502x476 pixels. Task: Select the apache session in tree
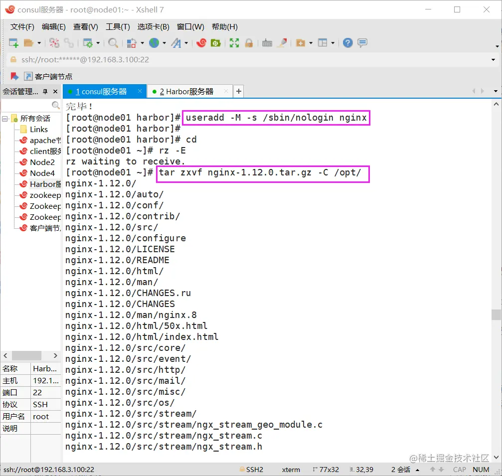[40, 140]
